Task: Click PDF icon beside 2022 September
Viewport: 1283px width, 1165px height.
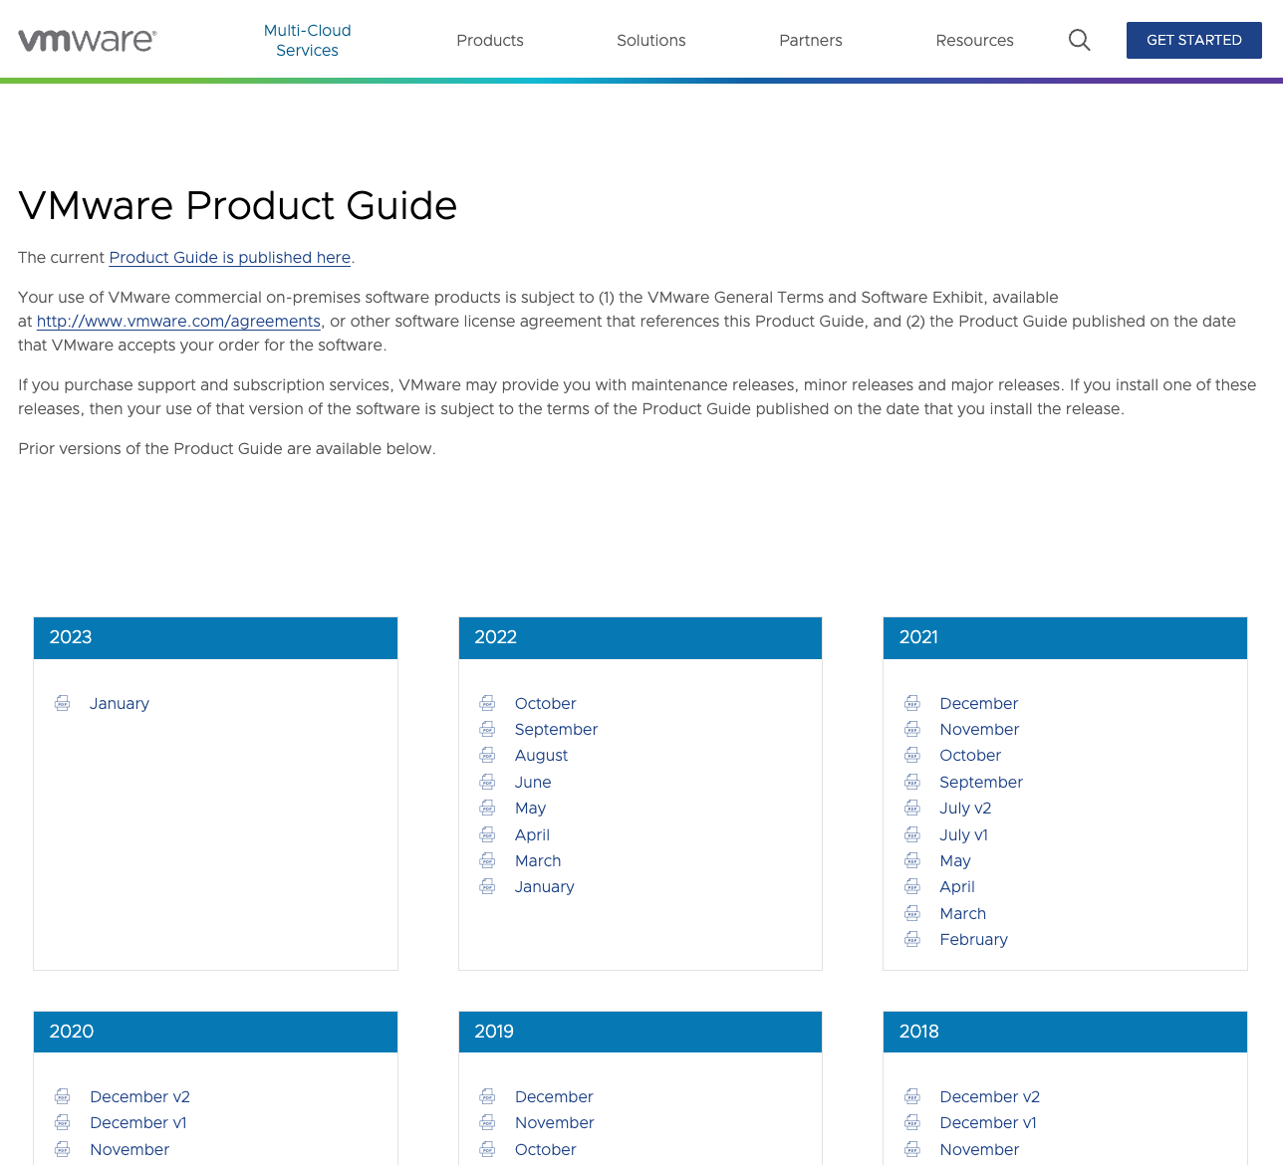Action: tap(487, 729)
